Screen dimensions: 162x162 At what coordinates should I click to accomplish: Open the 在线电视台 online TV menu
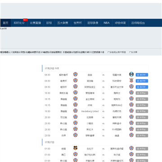[138, 23]
